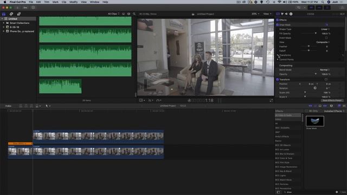Open the Transform tool popup in viewer
The height and width of the screenshot is (195, 347).
point(142,100)
